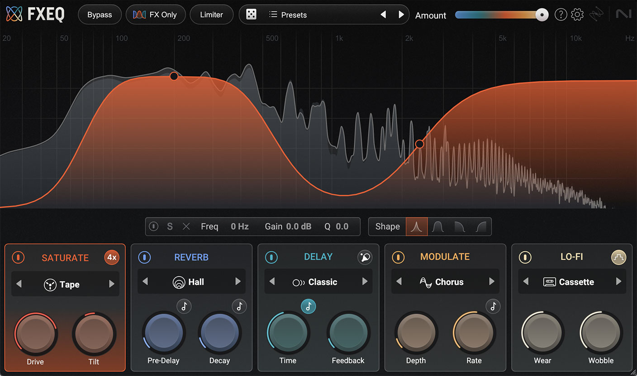Toggle the Lo-Fi module power
The height and width of the screenshot is (376, 637).
(525, 257)
